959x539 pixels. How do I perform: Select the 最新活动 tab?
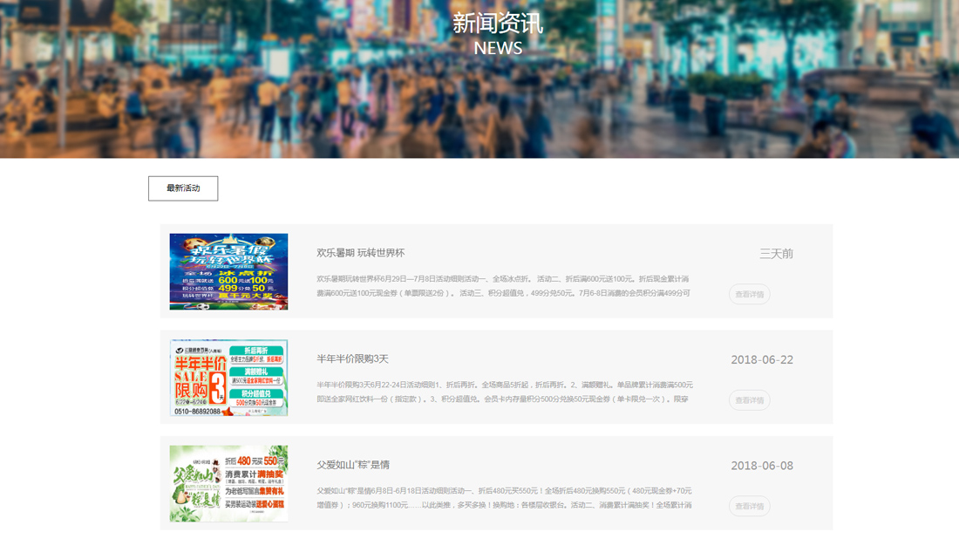(x=183, y=188)
